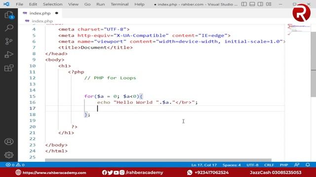Image resolution: width=316 pixels, height=177 pixels.
Task: Click the <?php opening tag
Action: [x=76, y=72]
